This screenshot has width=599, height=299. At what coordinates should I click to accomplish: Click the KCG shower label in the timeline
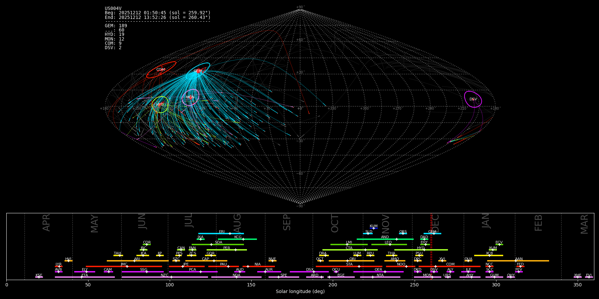click(x=238, y=237)
